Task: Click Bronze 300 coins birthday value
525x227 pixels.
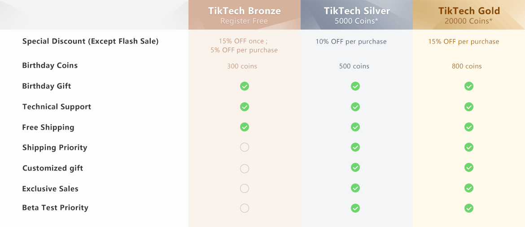Action: point(242,66)
